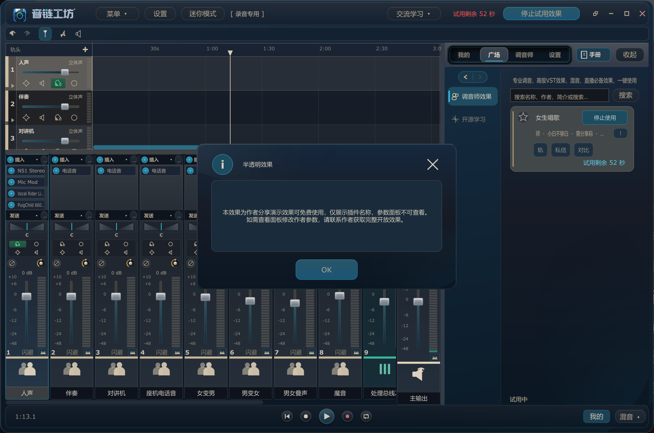Viewport: 654px width, 433px height.
Task: Click the playhead marker on the timeline
Action: pos(230,53)
